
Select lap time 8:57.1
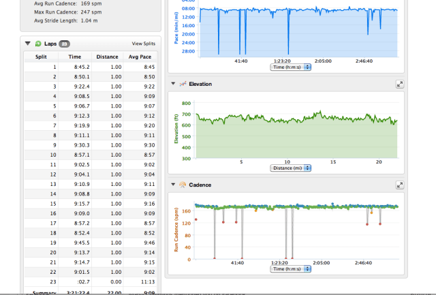tap(82, 155)
